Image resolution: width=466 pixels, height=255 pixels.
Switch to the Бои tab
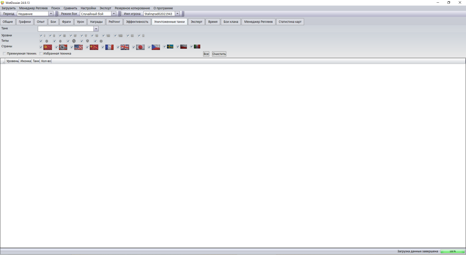point(53,22)
